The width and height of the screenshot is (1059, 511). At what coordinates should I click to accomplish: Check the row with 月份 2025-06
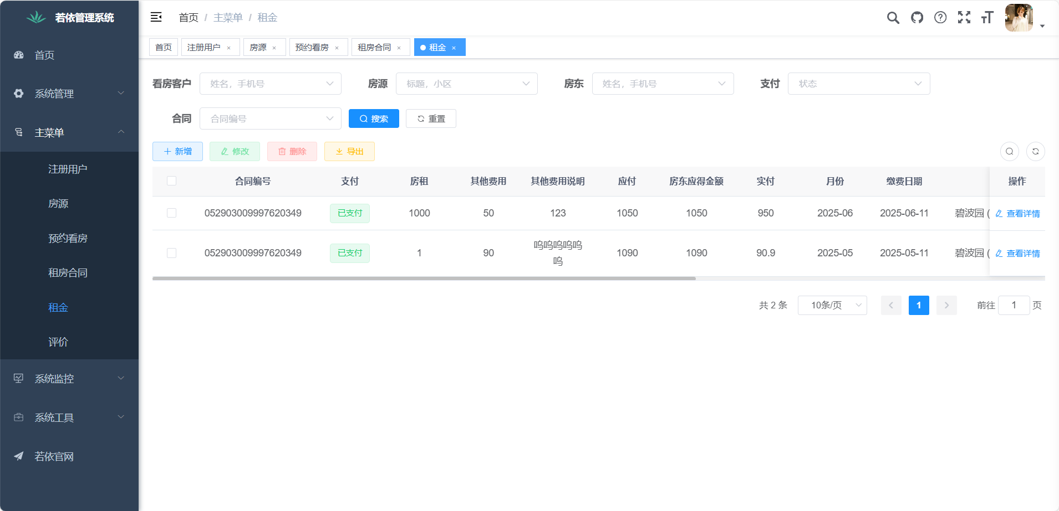tap(172, 213)
